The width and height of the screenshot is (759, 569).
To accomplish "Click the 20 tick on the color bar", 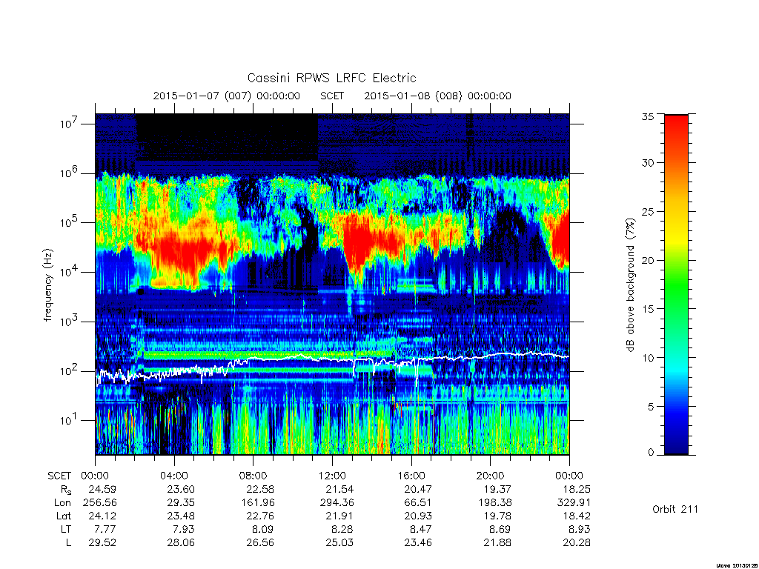I will (648, 260).
